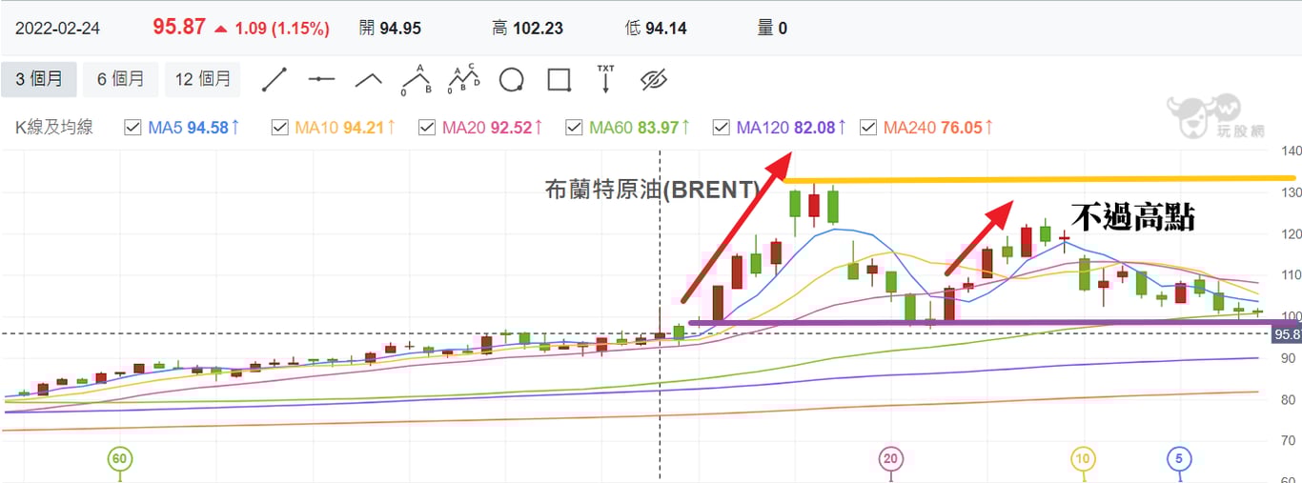The width and height of the screenshot is (1302, 483).
Task: Uncheck the MA240 moving average checkbox
Action: pos(868,127)
